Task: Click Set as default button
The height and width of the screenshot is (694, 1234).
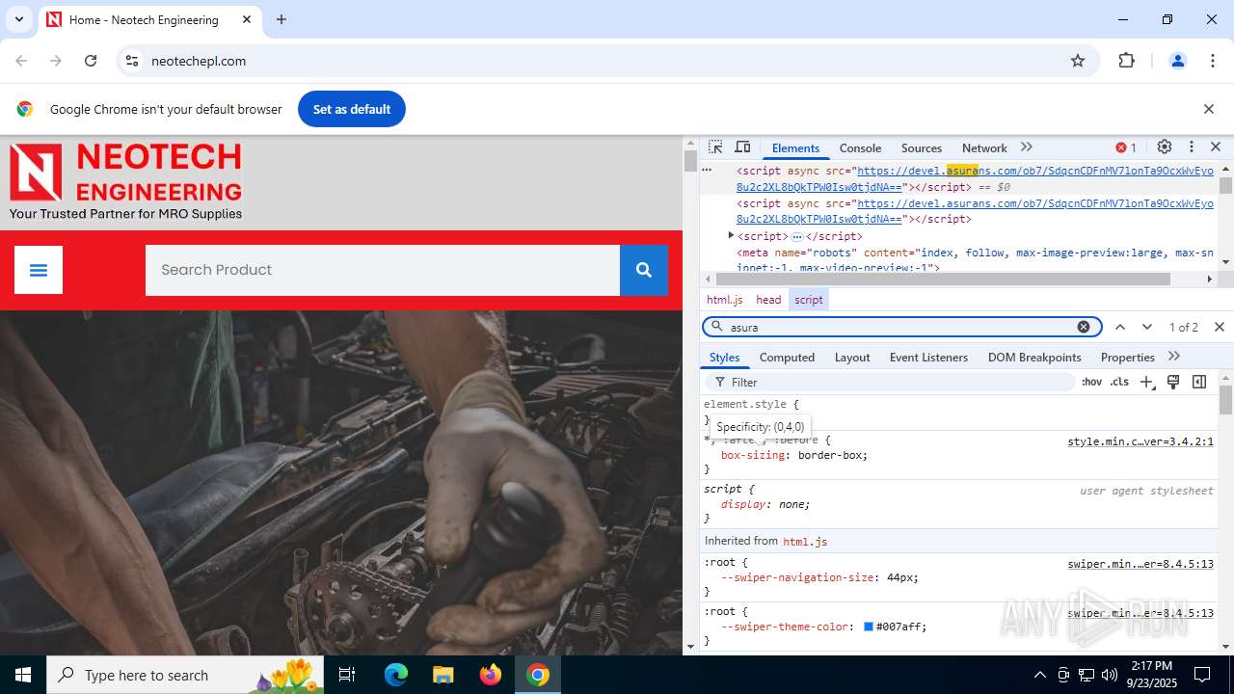Action: point(352,109)
